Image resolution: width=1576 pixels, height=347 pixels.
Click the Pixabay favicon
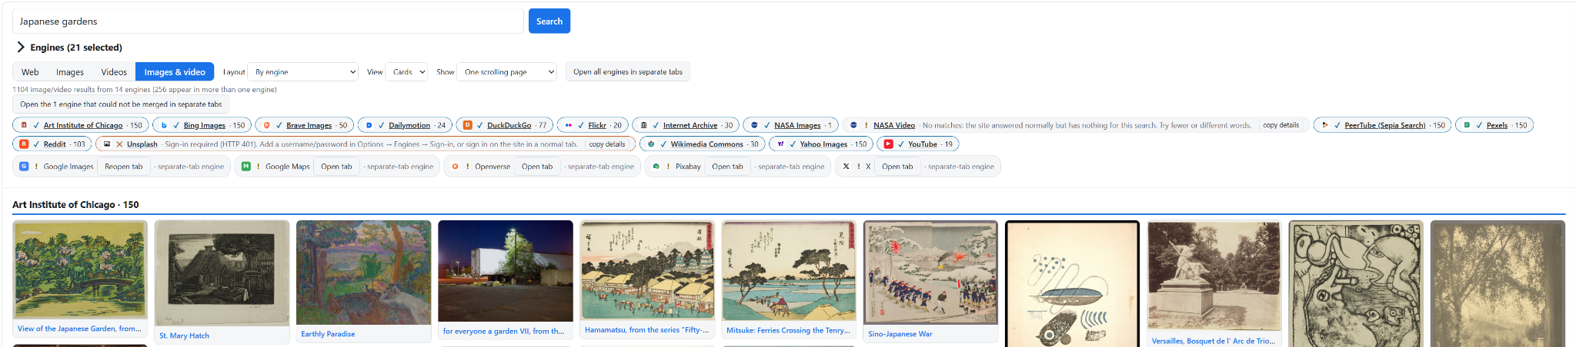[x=656, y=166]
